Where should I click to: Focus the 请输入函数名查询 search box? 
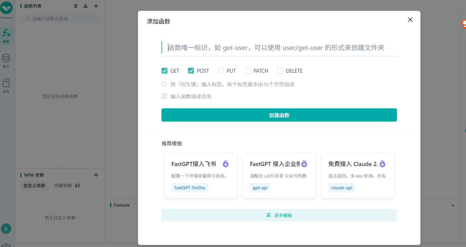pyautogui.click(x=60, y=19)
